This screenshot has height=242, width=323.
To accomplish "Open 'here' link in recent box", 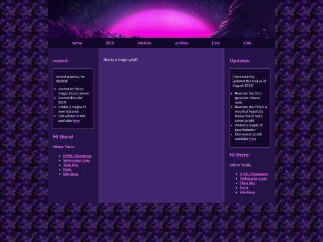I will click(x=76, y=121).
